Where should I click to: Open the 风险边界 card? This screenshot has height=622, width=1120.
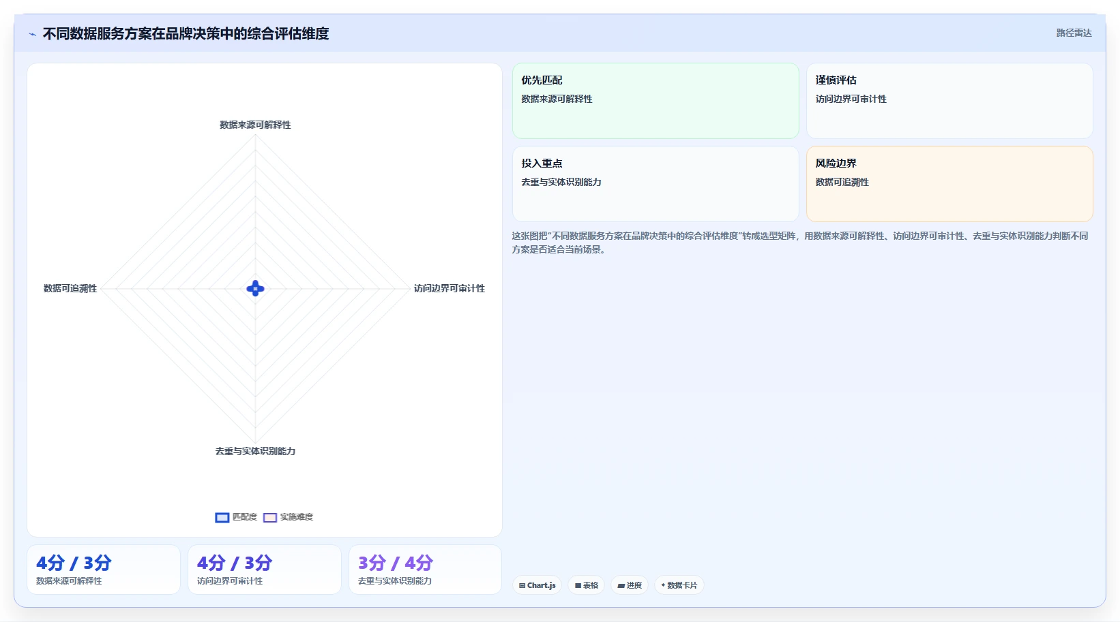tap(949, 184)
